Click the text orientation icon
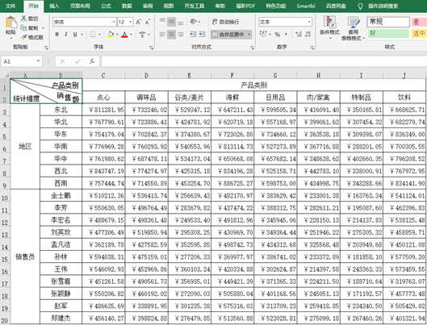Screen dimensions: 427x325 coord(194,22)
